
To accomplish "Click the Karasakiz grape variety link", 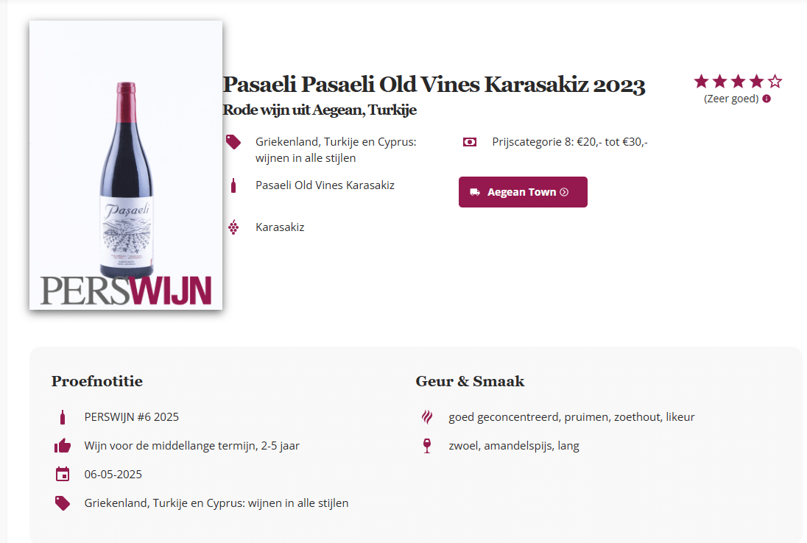I will (280, 227).
